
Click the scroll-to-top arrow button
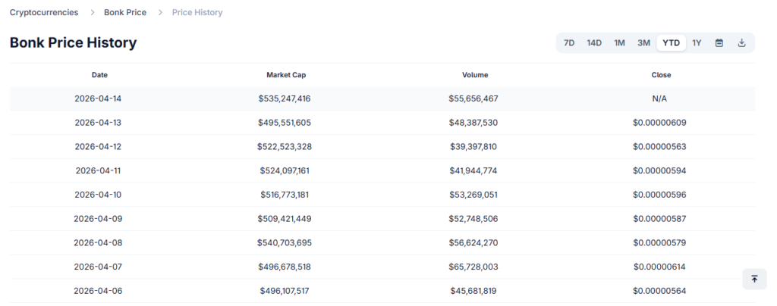[754, 279]
